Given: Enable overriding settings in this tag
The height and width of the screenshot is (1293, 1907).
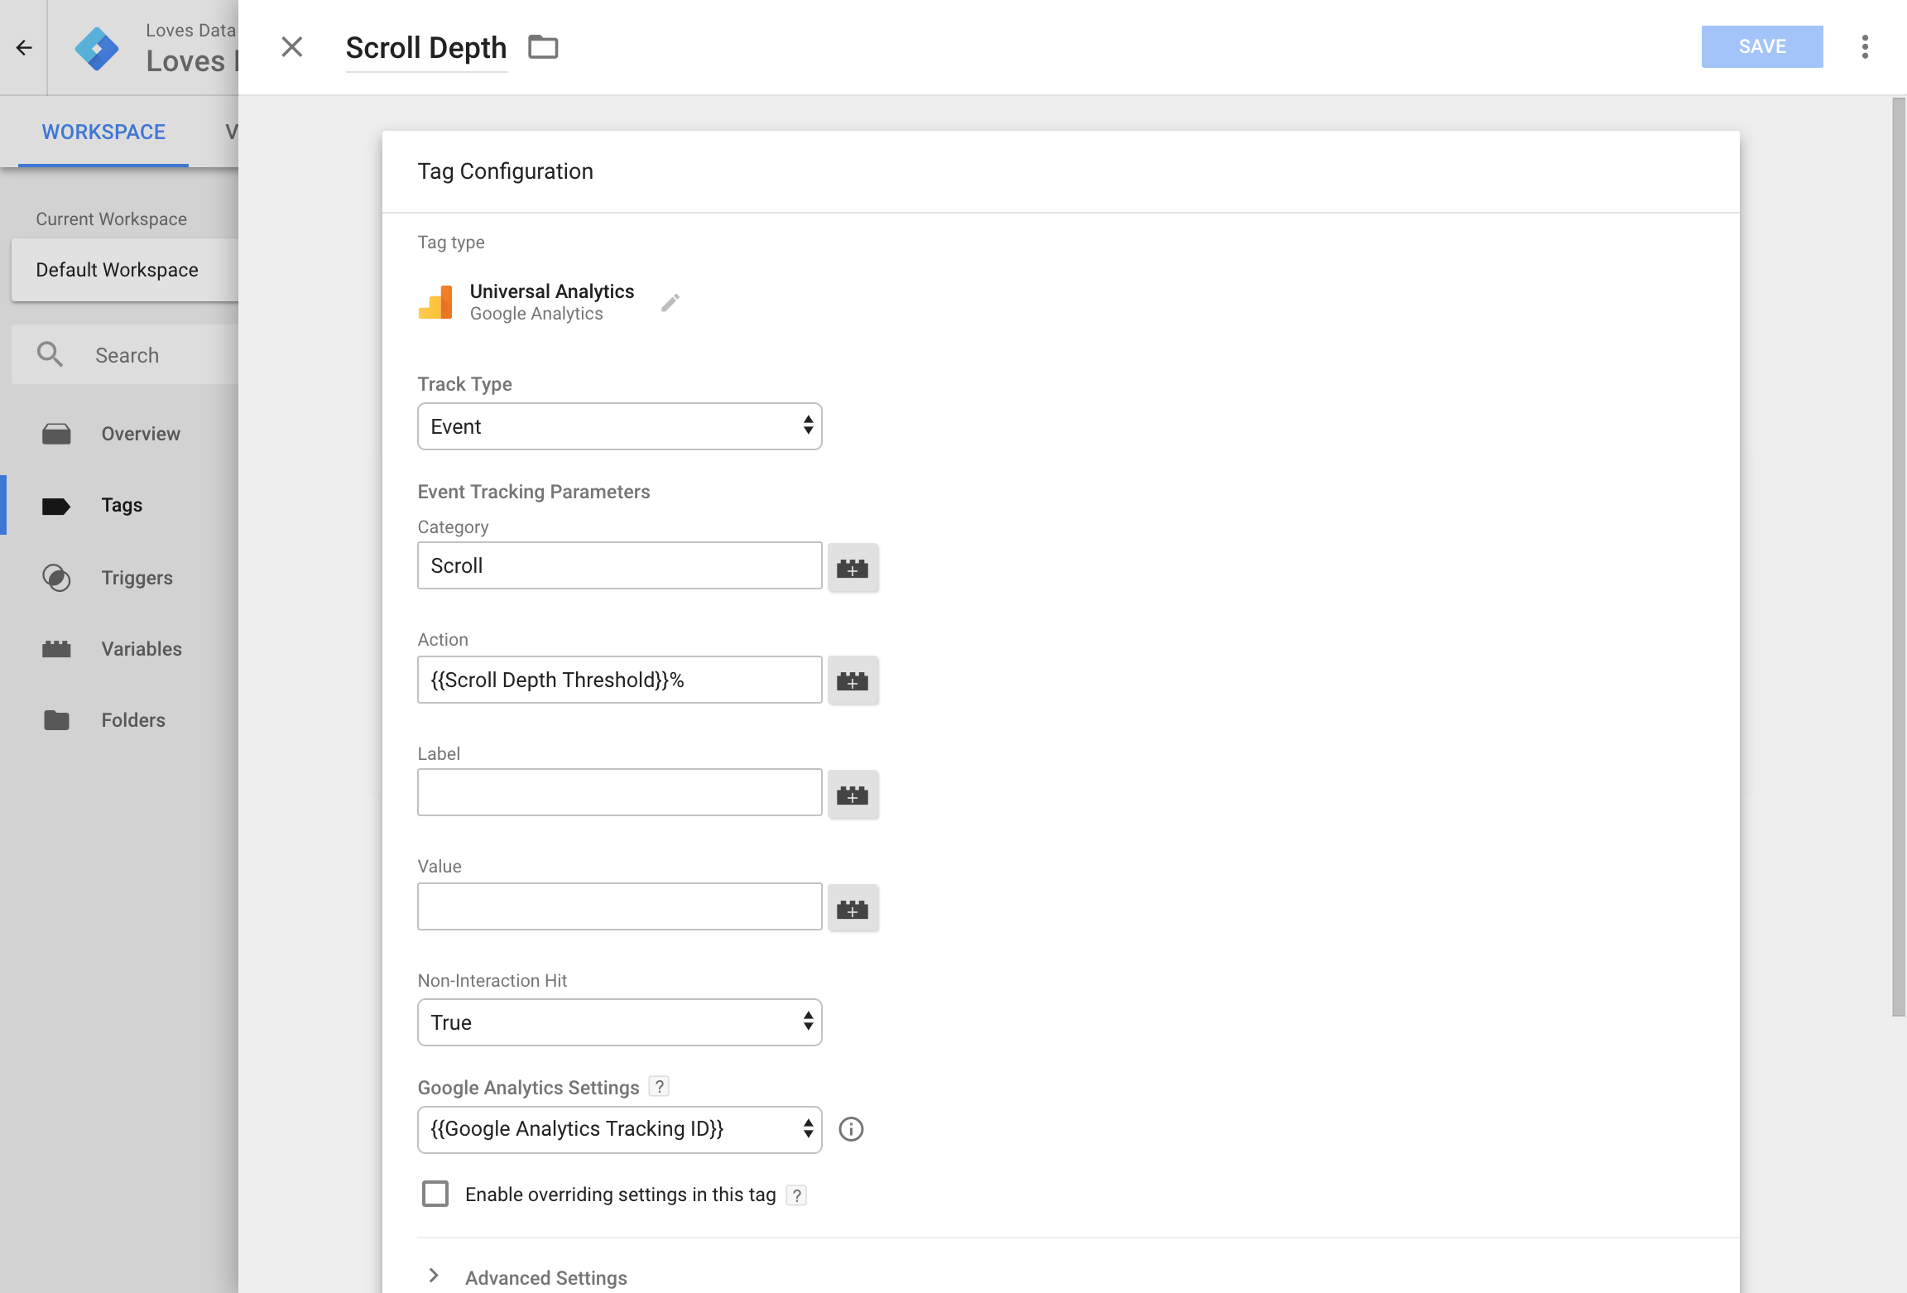Looking at the screenshot, I should click(x=435, y=1193).
